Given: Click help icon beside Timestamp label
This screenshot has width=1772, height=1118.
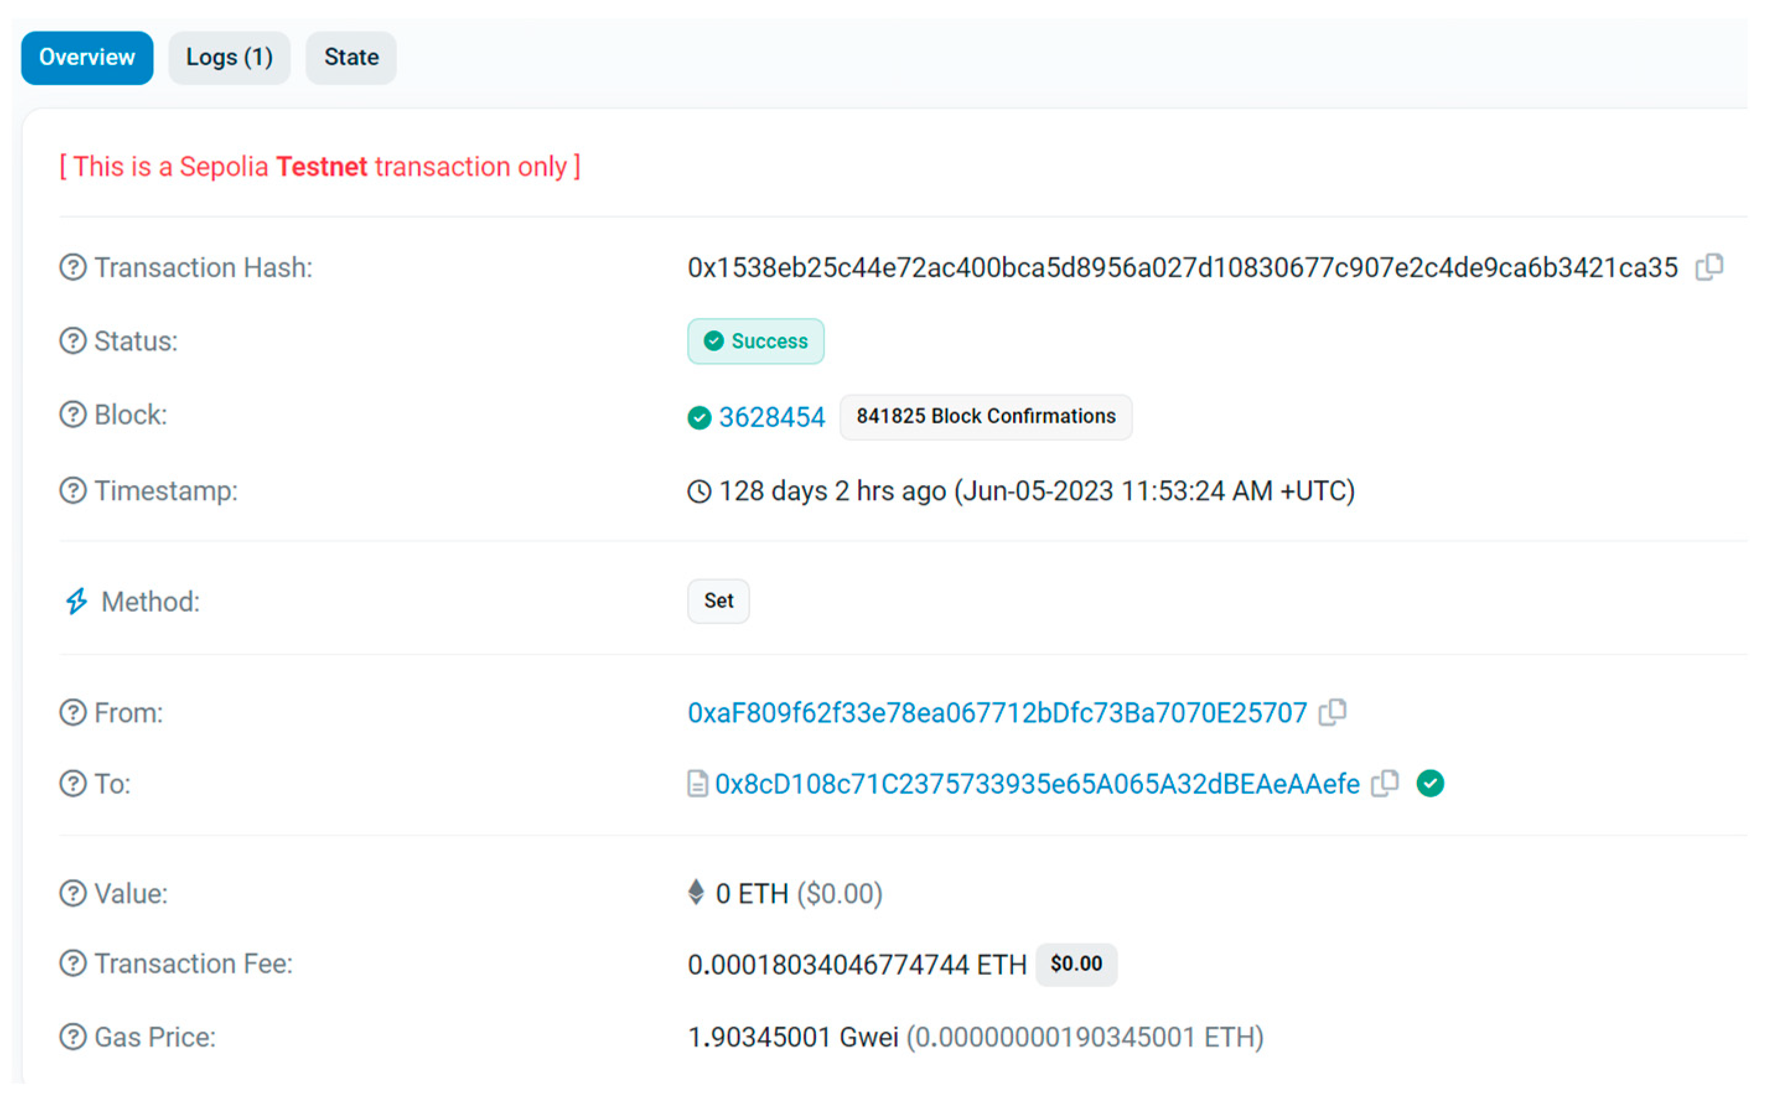Looking at the screenshot, I should (x=73, y=491).
